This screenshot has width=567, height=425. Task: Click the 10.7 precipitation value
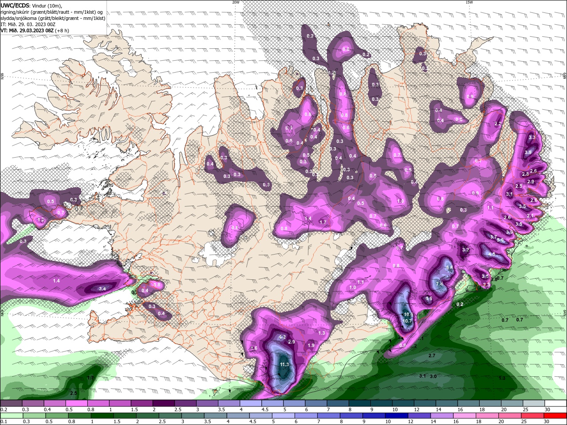point(408,321)
